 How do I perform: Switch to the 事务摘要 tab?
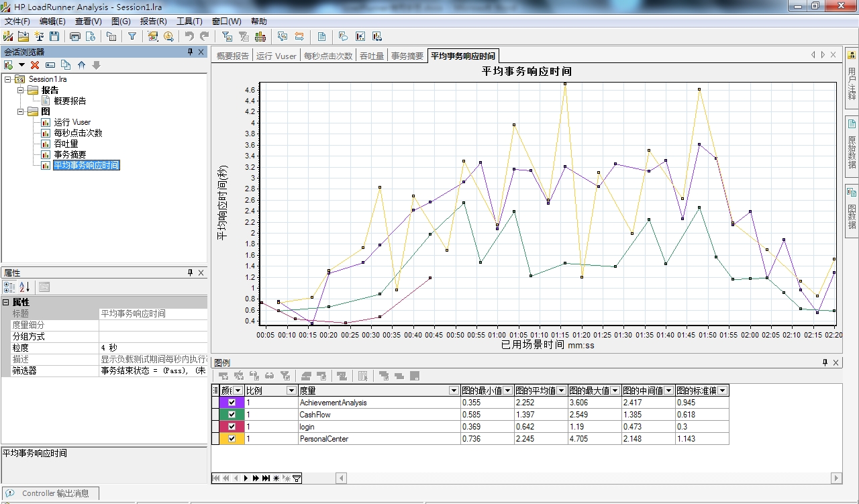coord(407,56)
